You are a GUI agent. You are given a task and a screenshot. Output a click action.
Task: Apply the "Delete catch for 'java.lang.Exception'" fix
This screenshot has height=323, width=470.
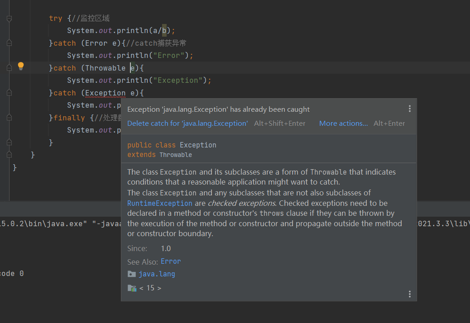point(187,123)
